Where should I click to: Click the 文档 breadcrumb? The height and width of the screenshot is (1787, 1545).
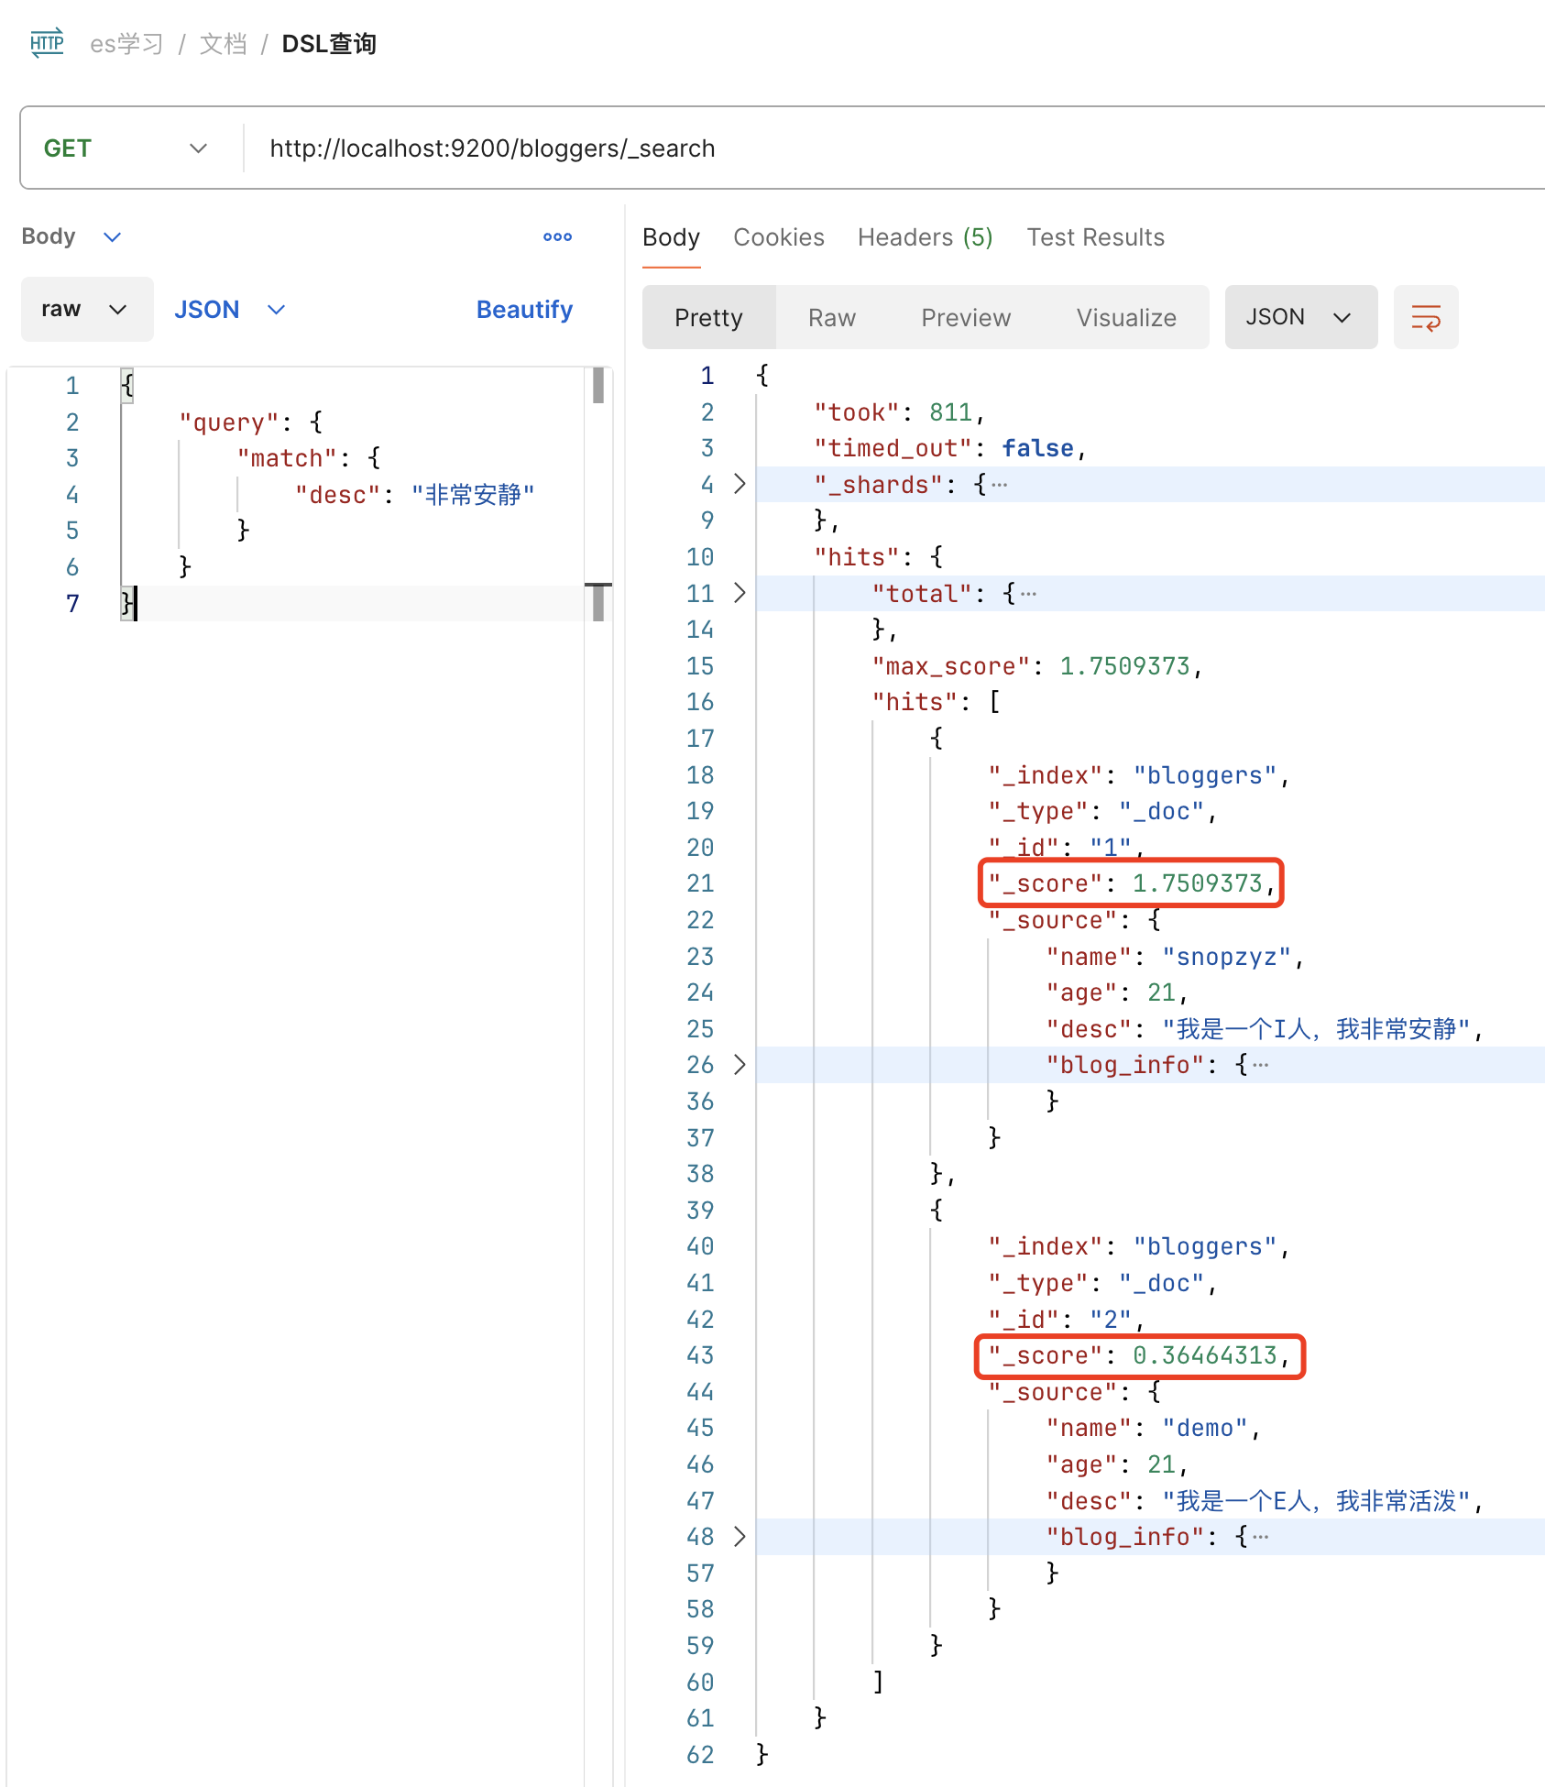224,44
